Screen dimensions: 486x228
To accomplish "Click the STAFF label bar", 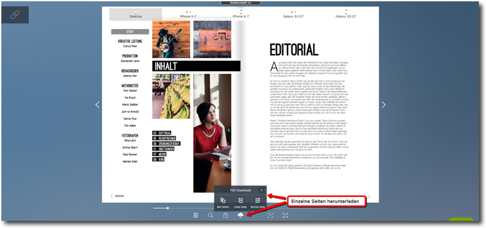I will tap(130, 32).
